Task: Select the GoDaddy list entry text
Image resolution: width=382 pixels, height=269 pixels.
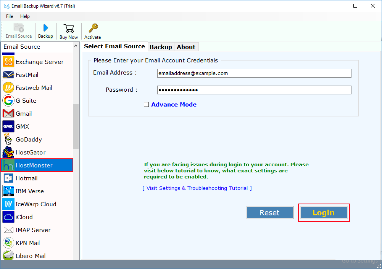Action: click(x=29, y=140)
